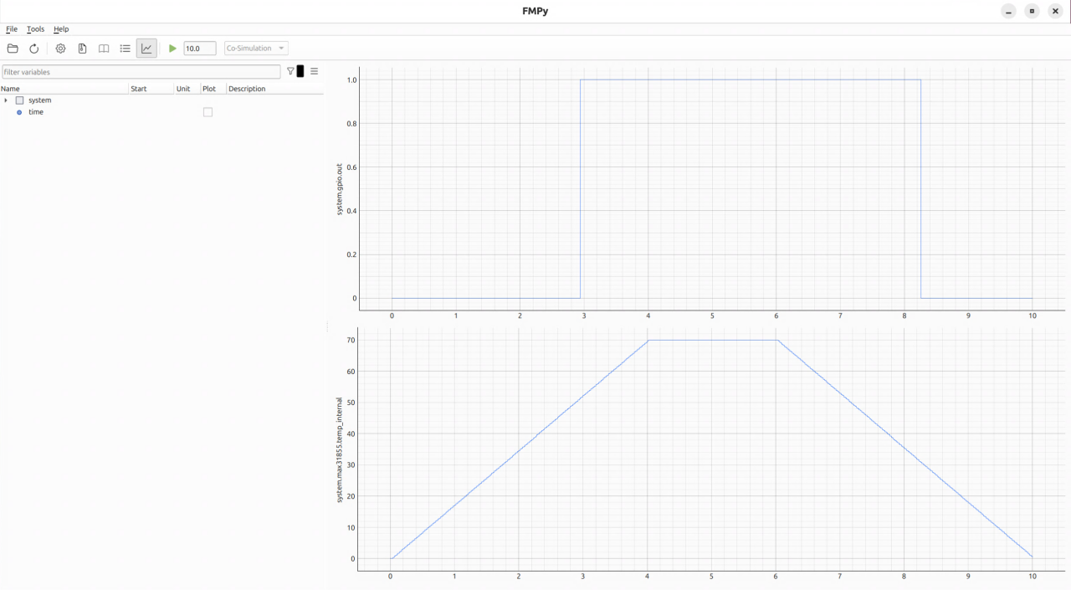Show the FMU info page icon
The width and height of the screenshot is (1071, 590).
pyautogui.click(x=82, y=49)
